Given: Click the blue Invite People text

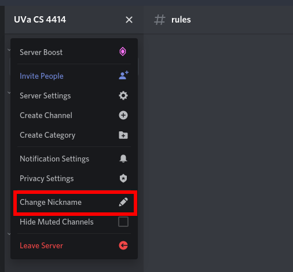Looking at the screenshot, I should click(x=42, y=76).
